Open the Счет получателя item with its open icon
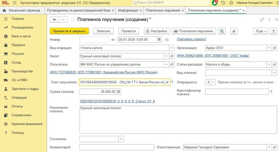This screenshot has width=279, height=152. coord(167,82)
